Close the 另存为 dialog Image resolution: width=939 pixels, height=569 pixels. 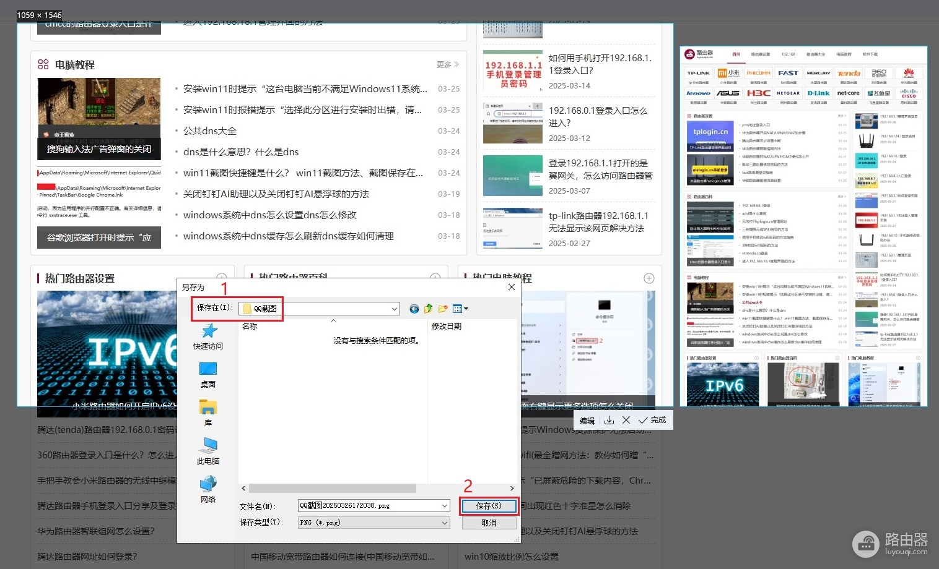(511, 287)
